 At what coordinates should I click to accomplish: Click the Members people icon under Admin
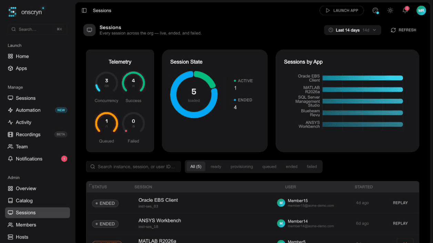(x=10, y=225)
